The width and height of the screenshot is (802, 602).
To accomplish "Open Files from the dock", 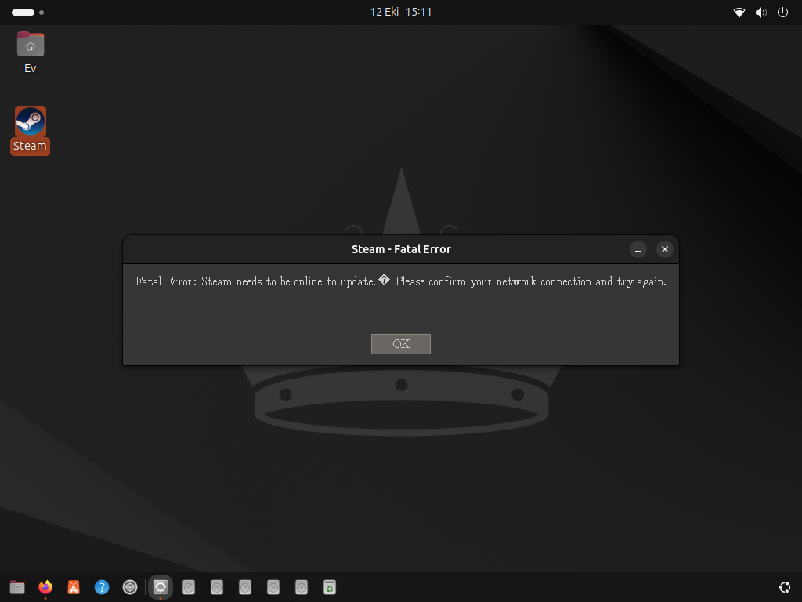I will click(x=17, y=586).
